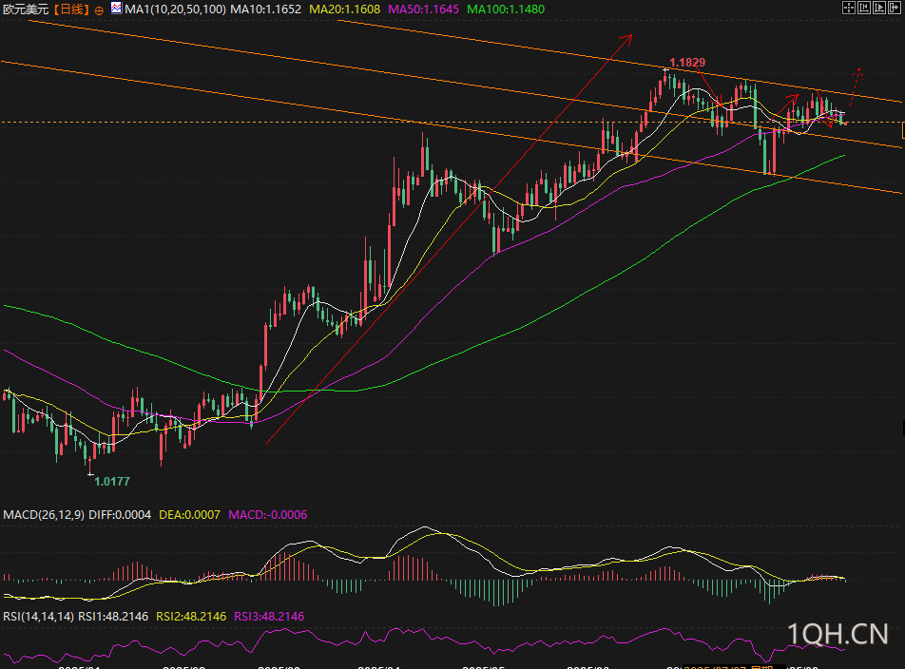Toggle the MA20 yellow line label

(346, 9)
